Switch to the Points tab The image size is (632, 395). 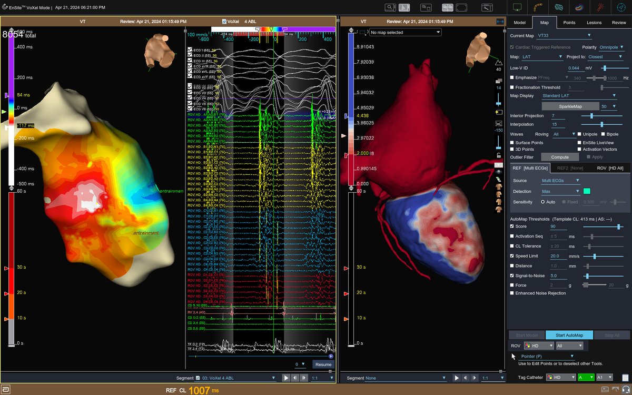[x=569, y=23]
